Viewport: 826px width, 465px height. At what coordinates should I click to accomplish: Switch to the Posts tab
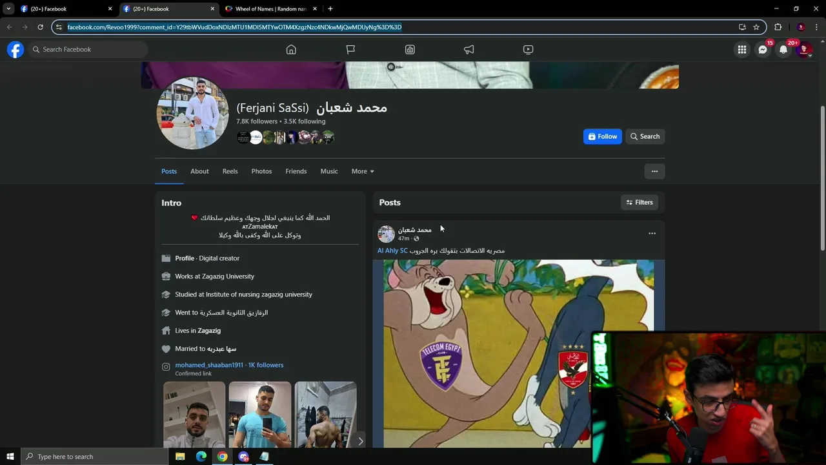(169, 171)
